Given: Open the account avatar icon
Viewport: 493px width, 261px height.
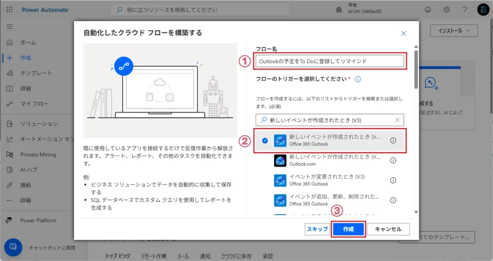Looking at the screenshot, I should pyautogui.click(x=483, y=10).
